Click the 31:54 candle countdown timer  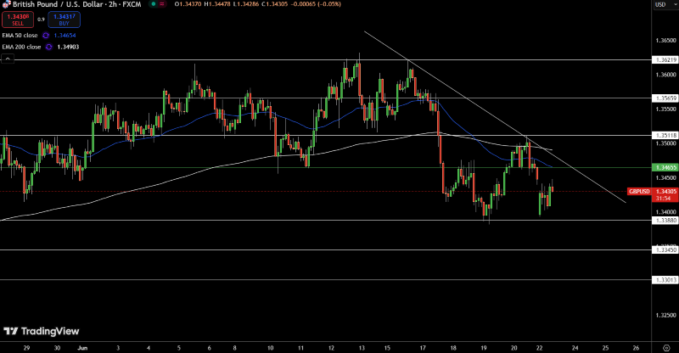coord(663,199)
